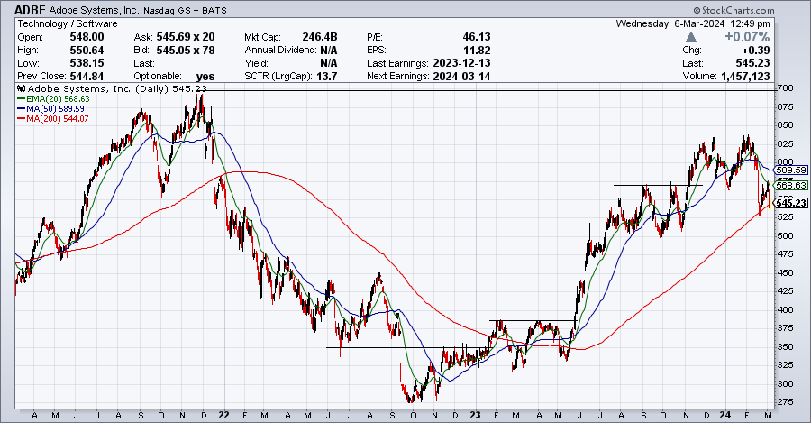Select the MA(200) 544.07 legend entry
The width and height of the screenshot is (811, 423).
coord(53,118)
